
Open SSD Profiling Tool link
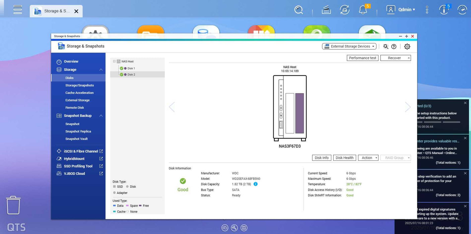point(80,166)
